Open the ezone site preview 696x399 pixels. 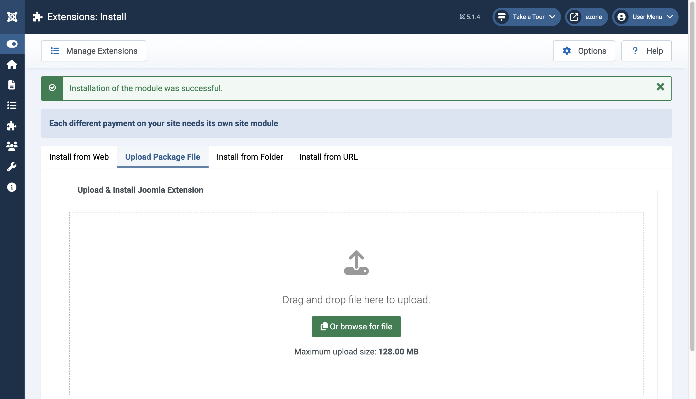(x=586, y=17)
